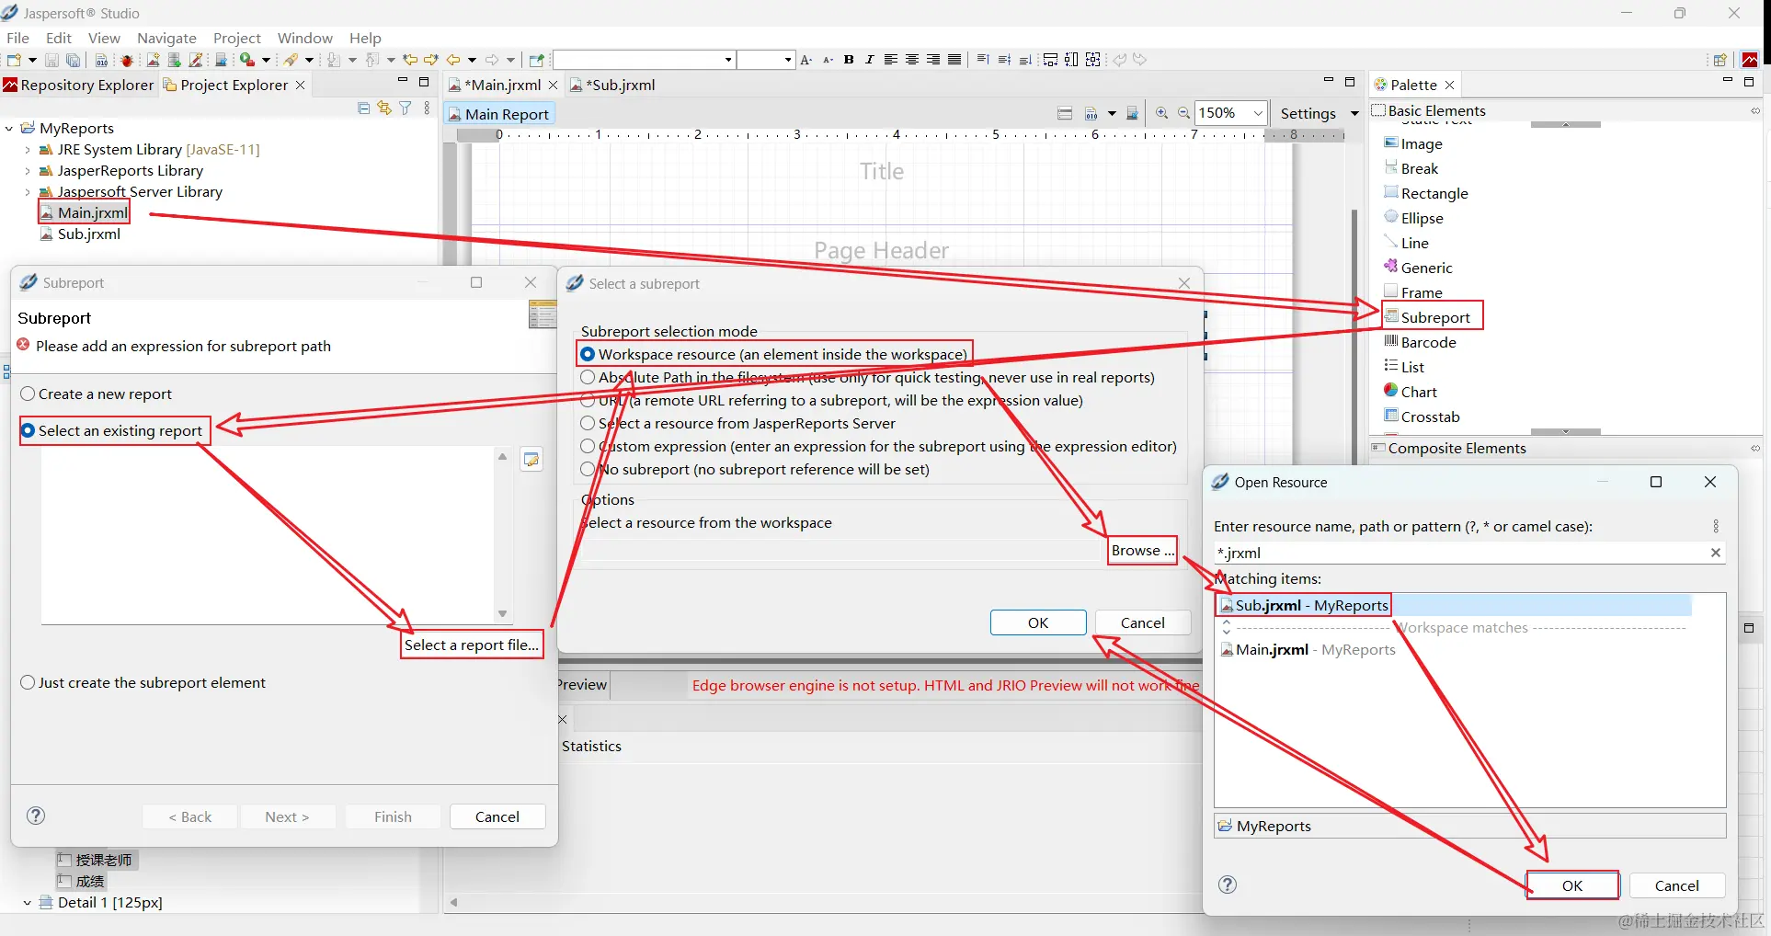This screenshot has height=936, width=1771.
Task: Switch to the *Sub.jrxml editor tab
Action: (612, 85)
